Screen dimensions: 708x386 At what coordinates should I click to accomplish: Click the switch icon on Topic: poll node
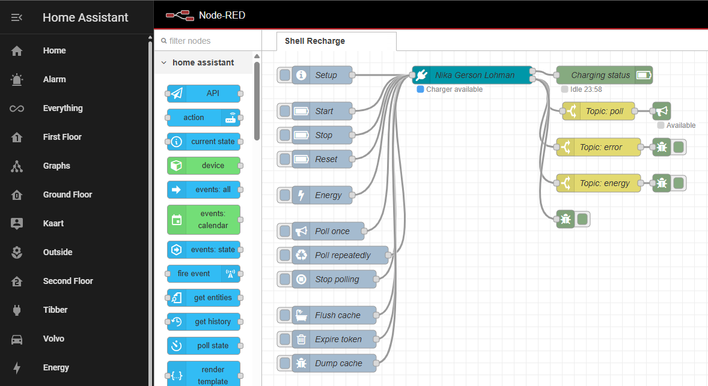(572, 111)
